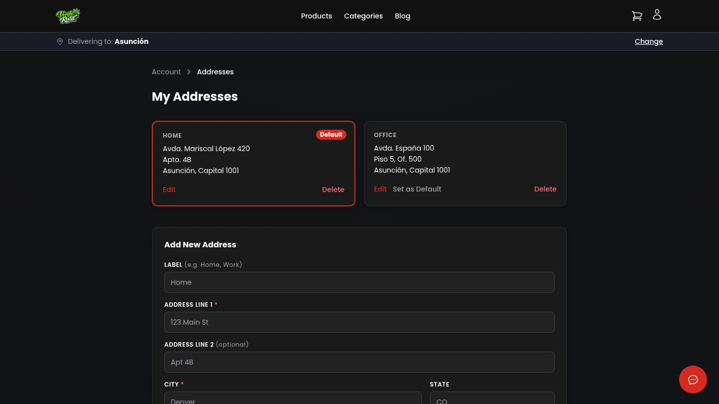Go back via Account breadcrumb

[x=166, y=72]
